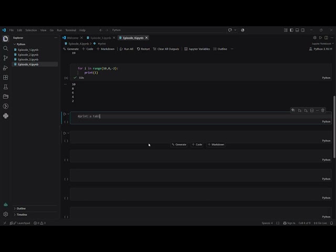Open the Search view in activity bar
Viewport: 336px width, 252px height.
click(6, 48)
